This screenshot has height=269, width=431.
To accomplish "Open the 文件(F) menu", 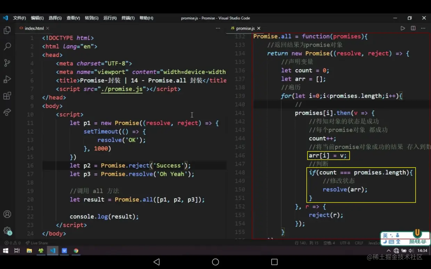I will 19,18.
